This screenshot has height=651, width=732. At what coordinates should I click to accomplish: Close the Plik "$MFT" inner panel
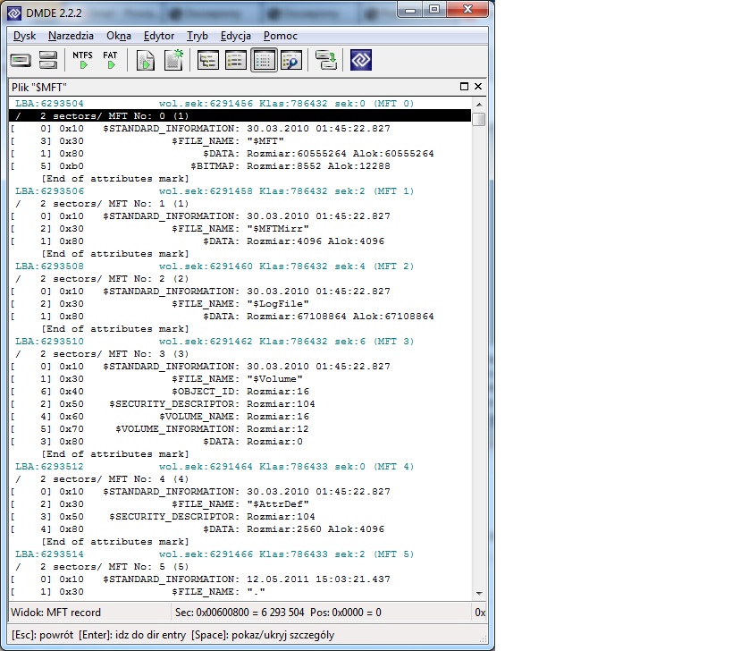pos(478,87)
